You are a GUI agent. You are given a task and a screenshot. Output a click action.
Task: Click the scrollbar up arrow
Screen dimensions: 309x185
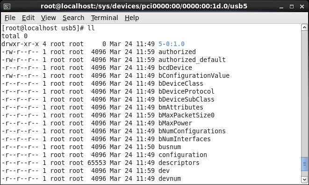click(304, 27)
